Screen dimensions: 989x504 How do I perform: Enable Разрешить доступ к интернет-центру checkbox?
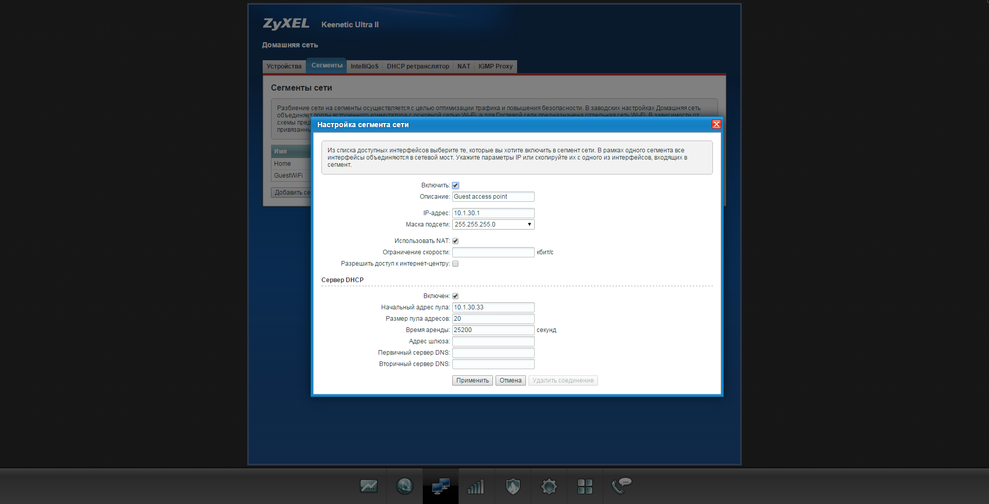click(x=455, y=264)
